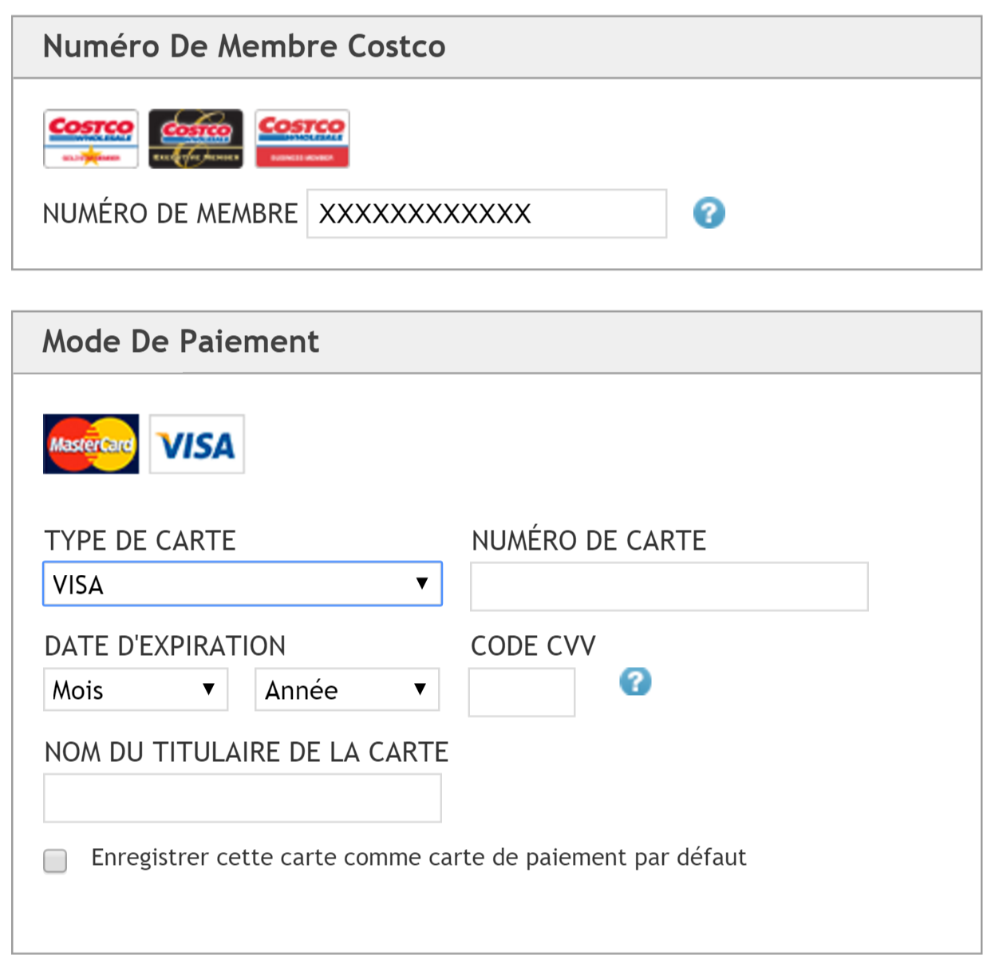Click the Mode De Paiement section header

click(x=497, y=342)
